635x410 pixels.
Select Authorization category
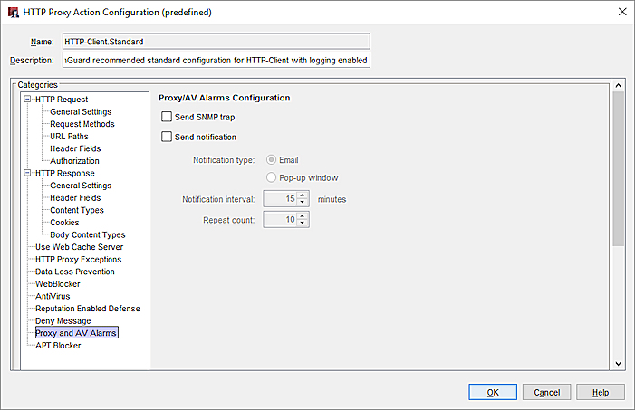[x=74, y=161]
